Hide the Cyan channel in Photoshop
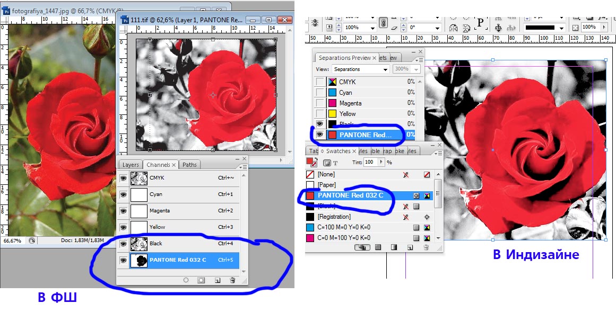 click(x=123, y=194)
